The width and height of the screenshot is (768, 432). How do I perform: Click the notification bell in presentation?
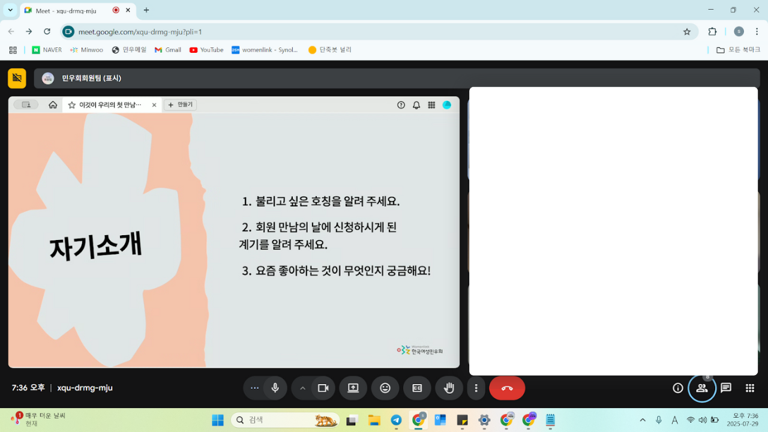[416, 105]
